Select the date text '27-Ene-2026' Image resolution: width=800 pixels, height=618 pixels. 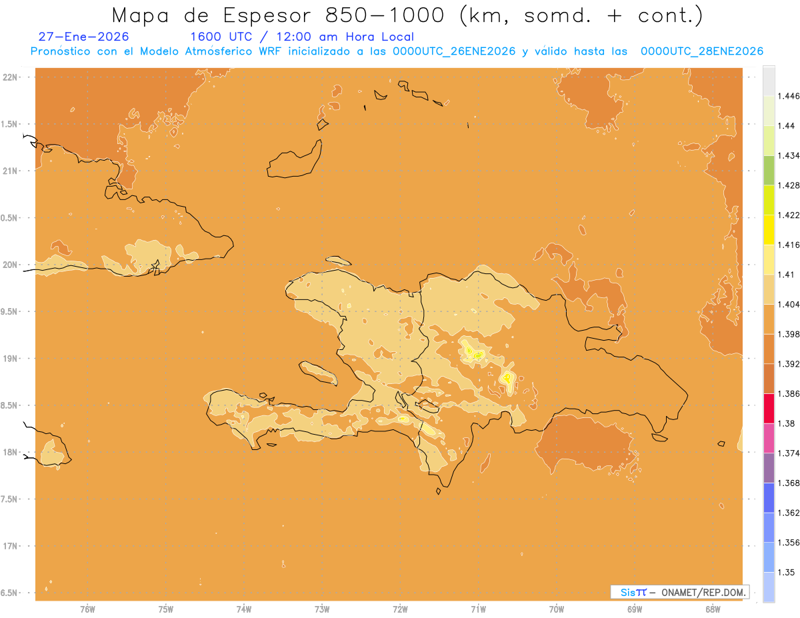pyautogui.click(x=84, y=37)
